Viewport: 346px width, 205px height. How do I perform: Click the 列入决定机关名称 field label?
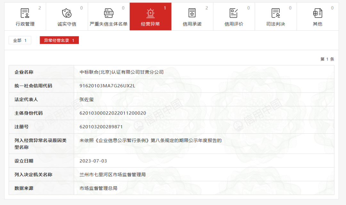tap(33, 175)
